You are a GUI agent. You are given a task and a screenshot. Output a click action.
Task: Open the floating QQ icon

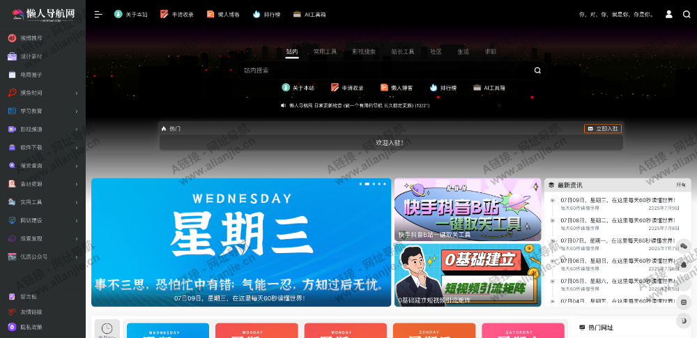(684, 265)
